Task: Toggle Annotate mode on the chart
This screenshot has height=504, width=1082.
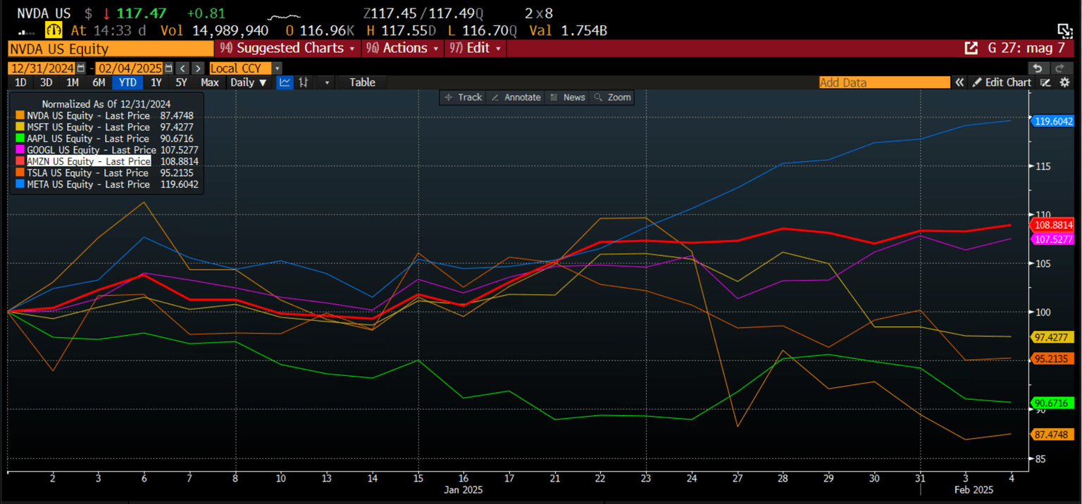Action: pos(516,97)
